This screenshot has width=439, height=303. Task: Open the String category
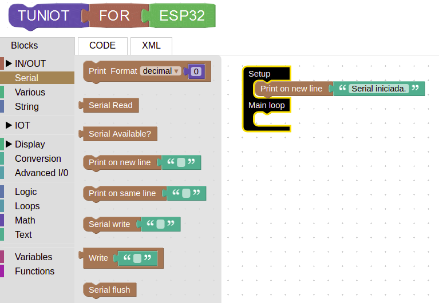[x=37, y=106]
